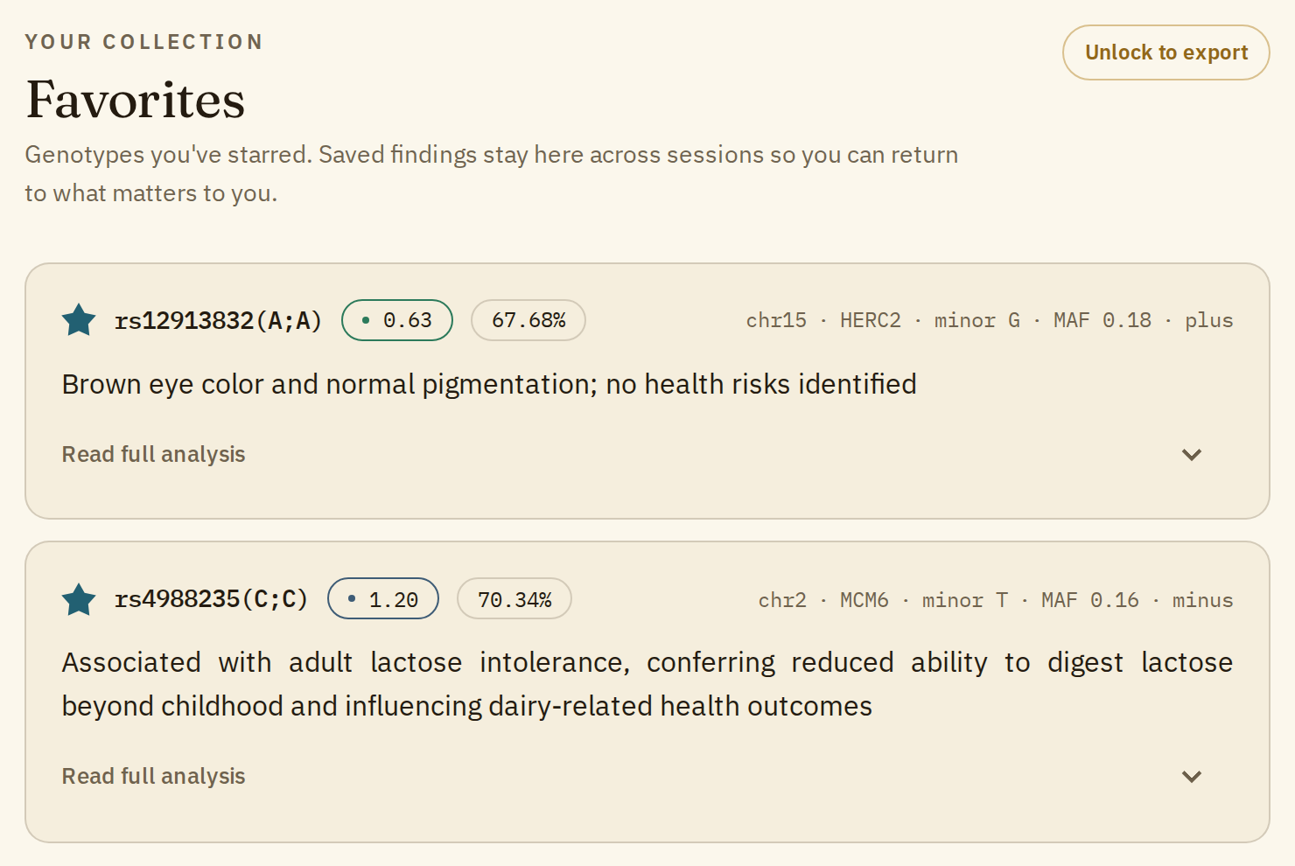Click the Unlock to export button
This screenshot has width=1295, height=866.
[1165, 52]
